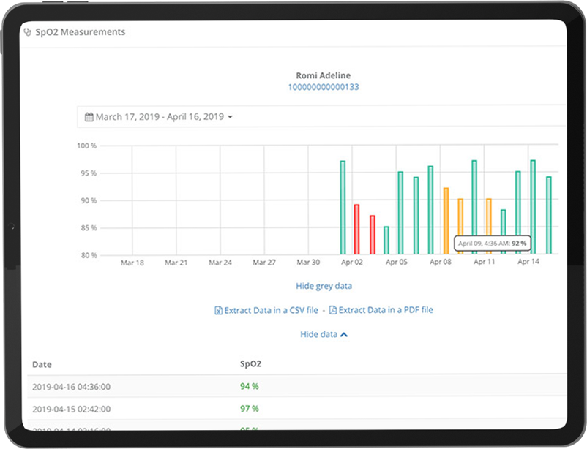
Task: Click the CSV file icon
Action: coord(218,310)
